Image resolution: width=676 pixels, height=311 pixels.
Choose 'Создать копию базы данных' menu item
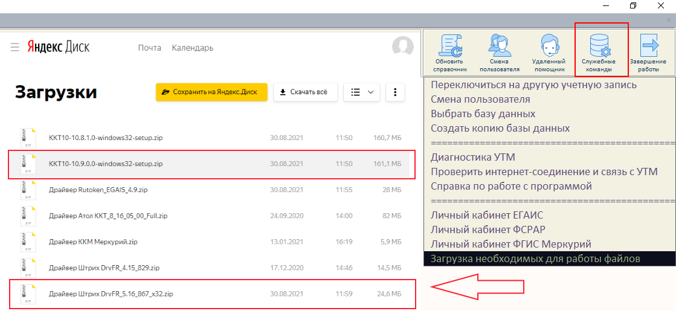(500, 129)
